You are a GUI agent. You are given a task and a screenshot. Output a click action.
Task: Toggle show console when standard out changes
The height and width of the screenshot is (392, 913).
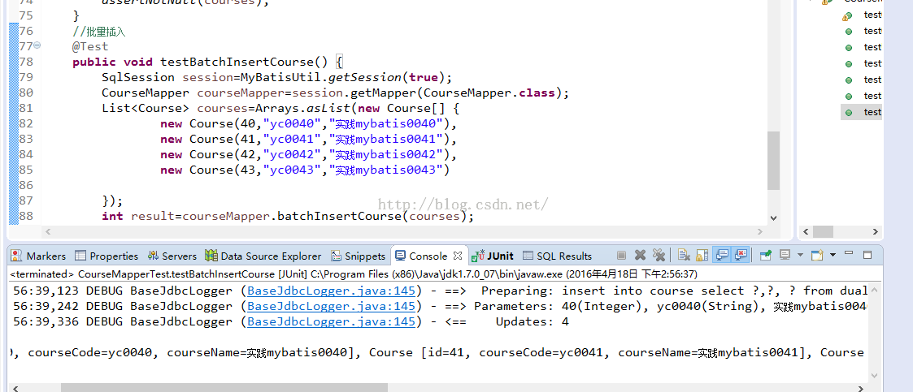click(x=723, y=255)
